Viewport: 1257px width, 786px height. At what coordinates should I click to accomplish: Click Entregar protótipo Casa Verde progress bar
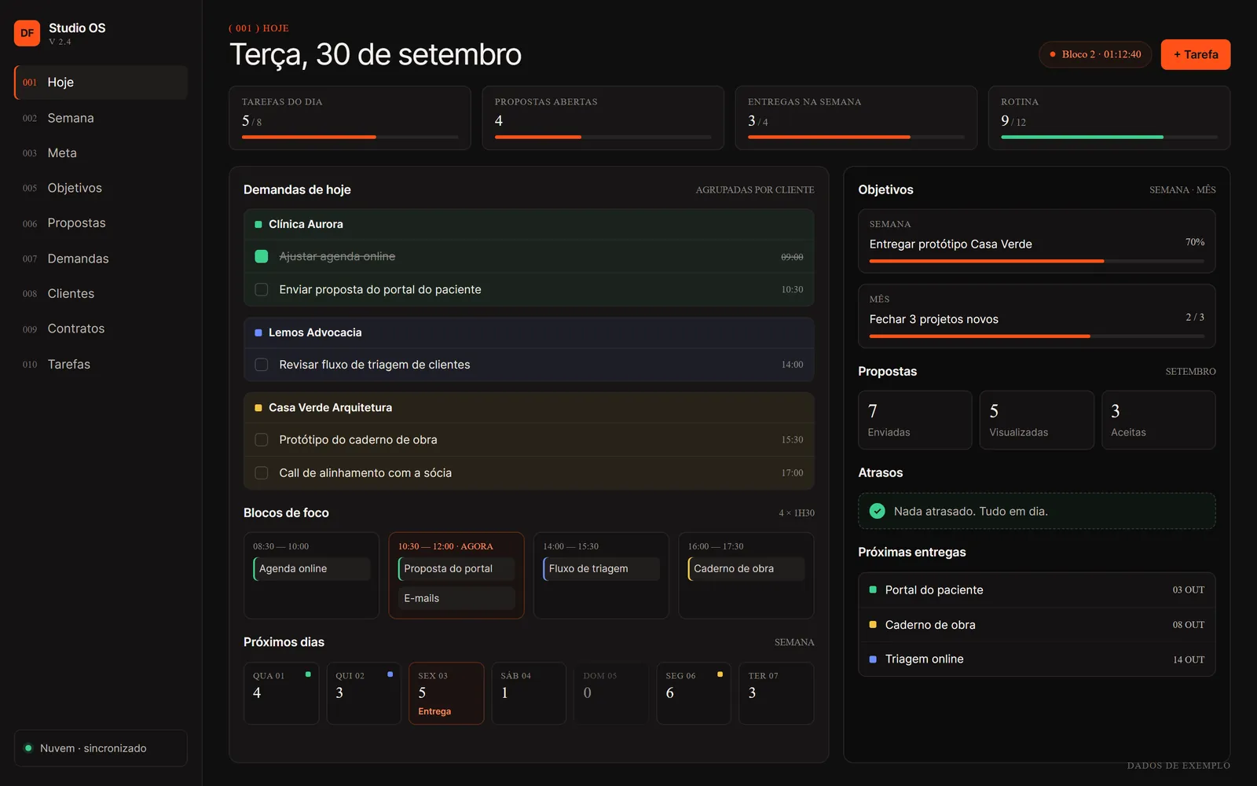[1037, 261]
